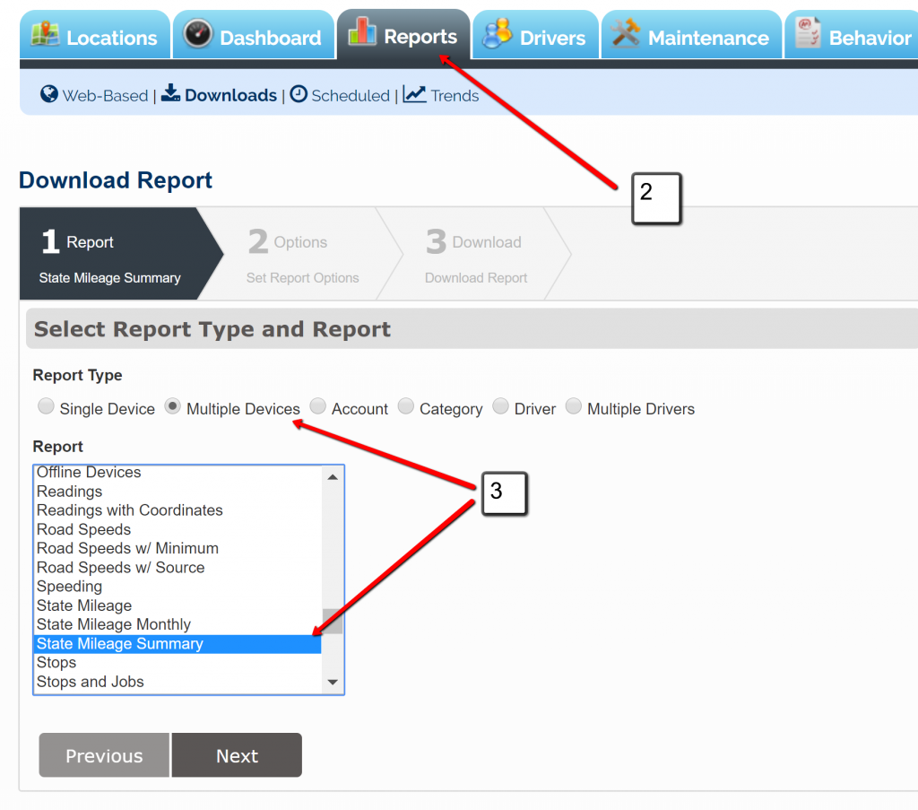Go to Web-Based reports link
The image size is (918, 810).
coord(105,95)
